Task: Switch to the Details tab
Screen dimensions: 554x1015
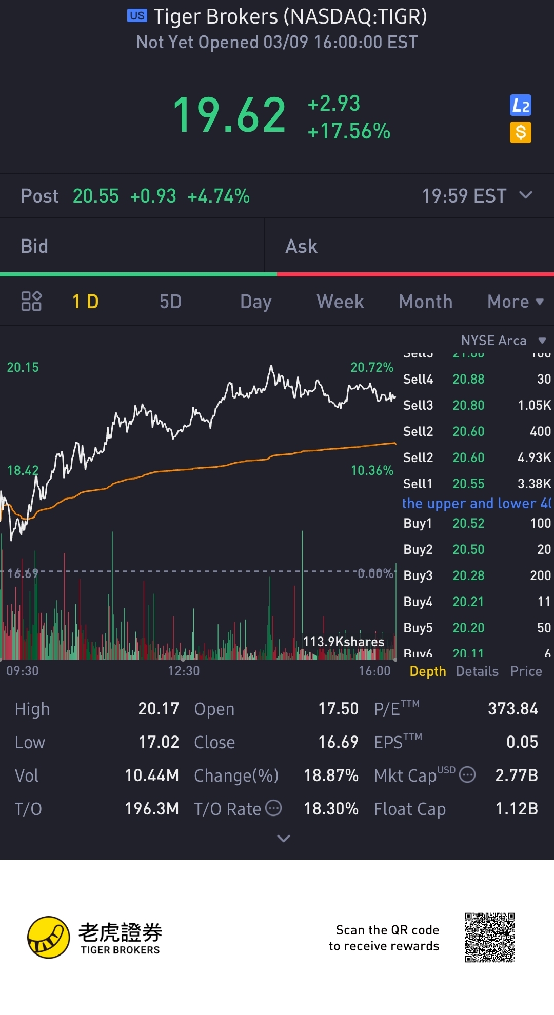Action: coord(477,671)
